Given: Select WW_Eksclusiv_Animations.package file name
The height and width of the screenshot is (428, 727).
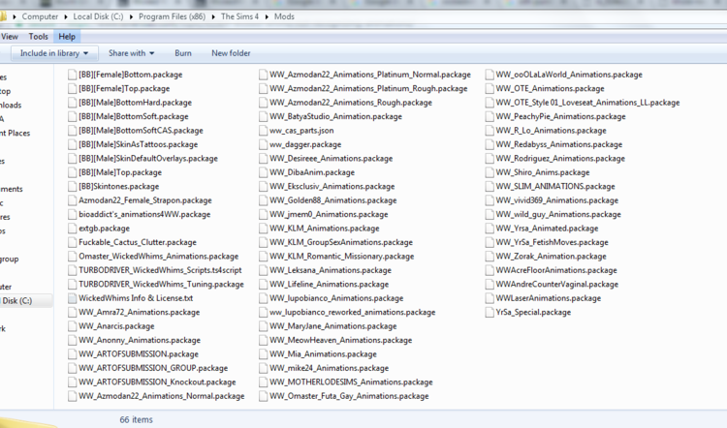Looking at the screenshot, I should click(332, 186).
